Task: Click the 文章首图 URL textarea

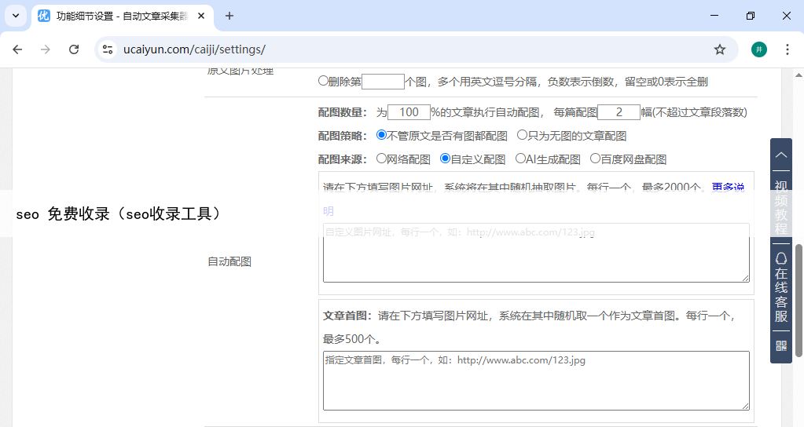Action: pyautogui.click(x=535, y=381)
